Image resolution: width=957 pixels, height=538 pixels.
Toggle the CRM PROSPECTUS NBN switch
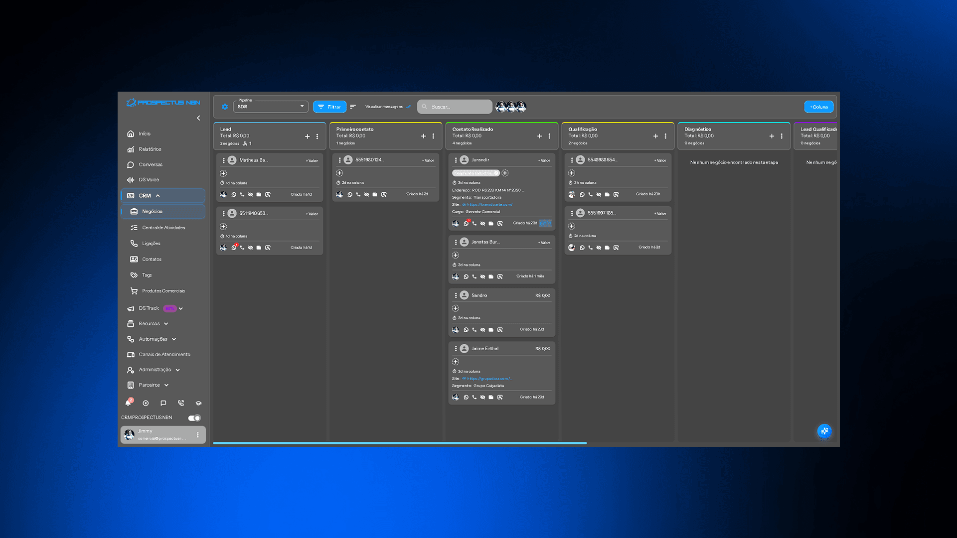(x=194, y=418)
